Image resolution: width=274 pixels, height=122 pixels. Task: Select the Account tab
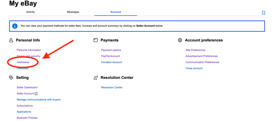point(116,12)
